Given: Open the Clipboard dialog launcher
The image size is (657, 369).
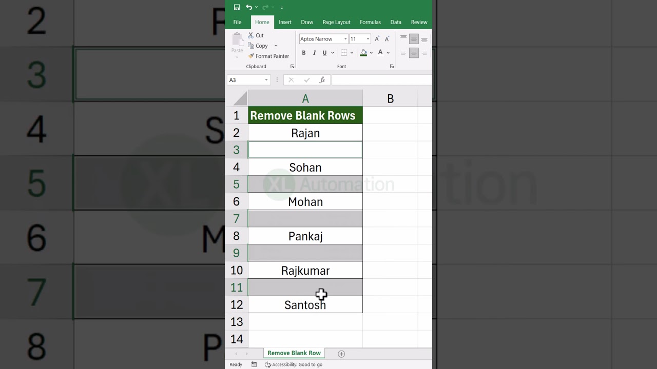Looking at the screenshot, I should pyautogui.click(x=293, y=67).
